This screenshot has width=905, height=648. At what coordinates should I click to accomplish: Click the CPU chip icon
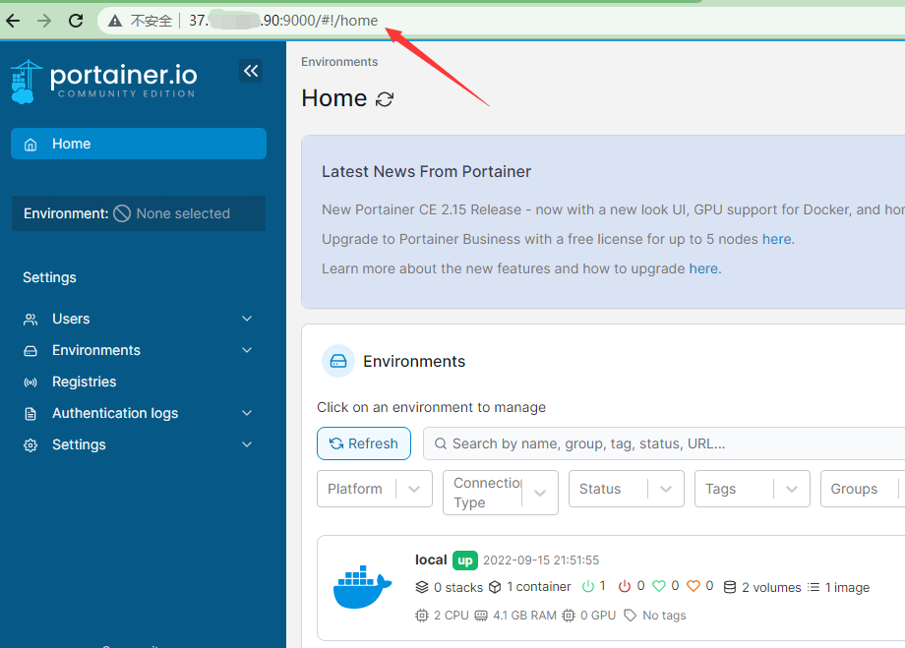[x=422, y=616]
